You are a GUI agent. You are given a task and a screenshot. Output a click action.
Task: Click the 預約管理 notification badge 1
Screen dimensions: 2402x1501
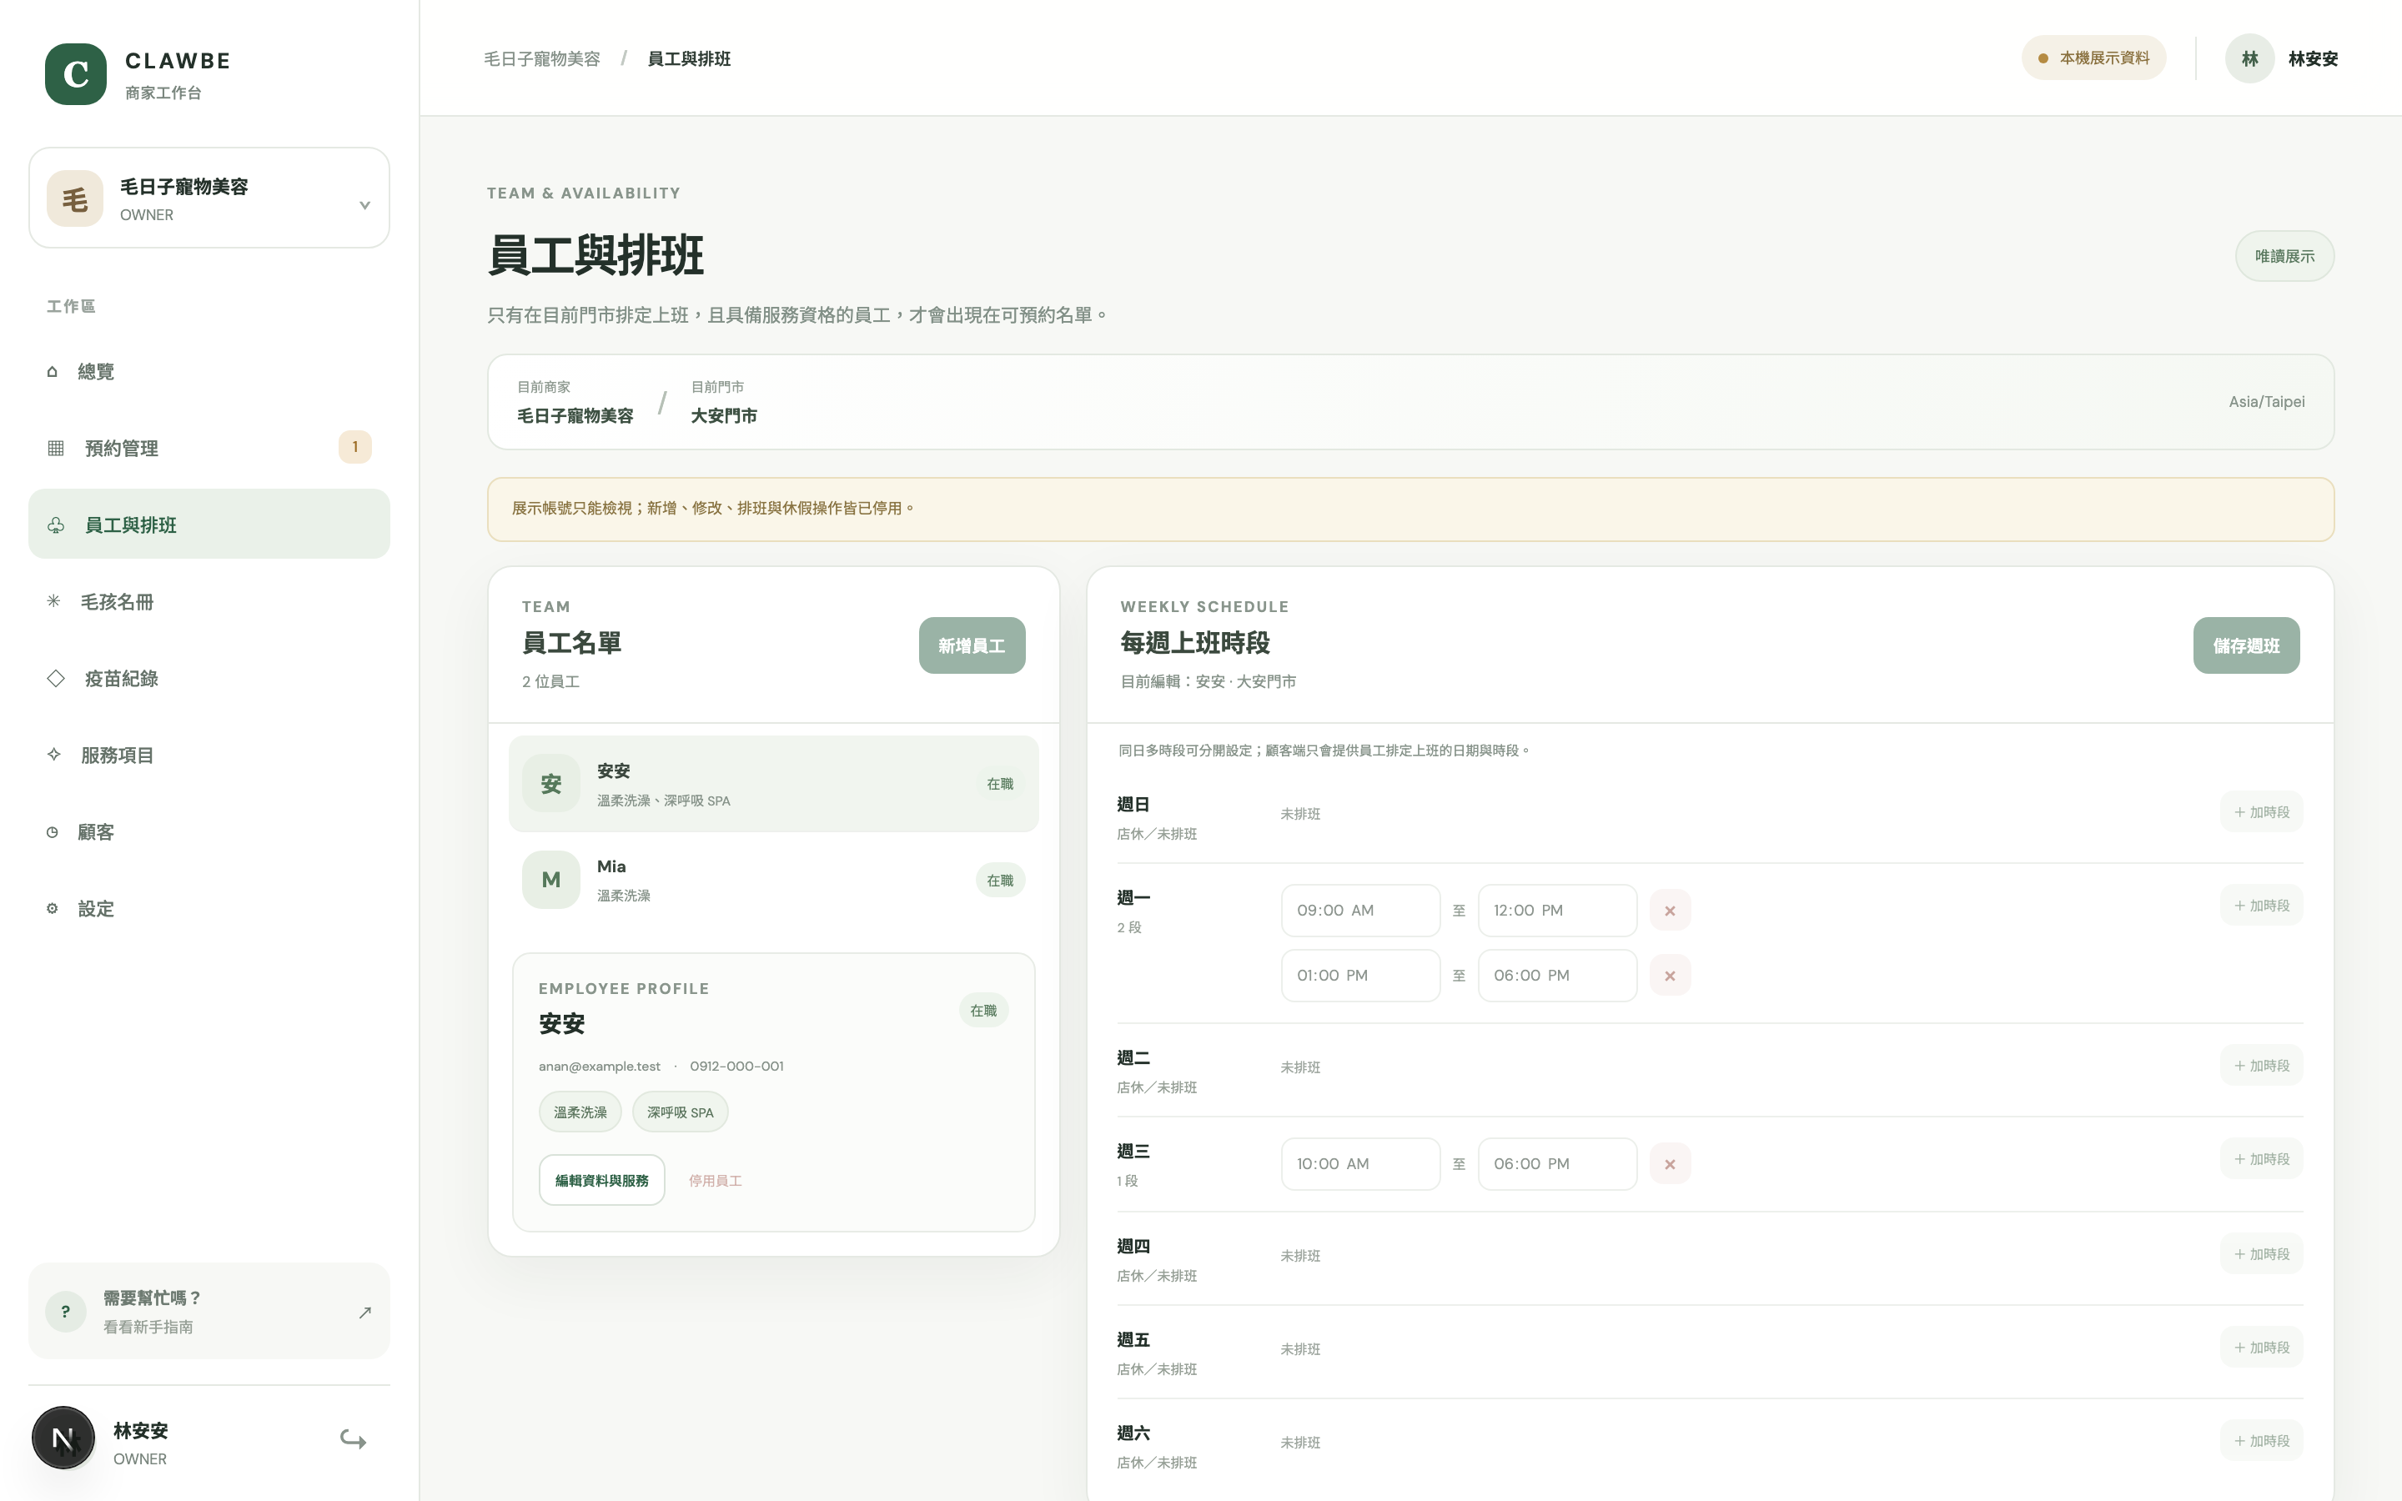point(355,447)
